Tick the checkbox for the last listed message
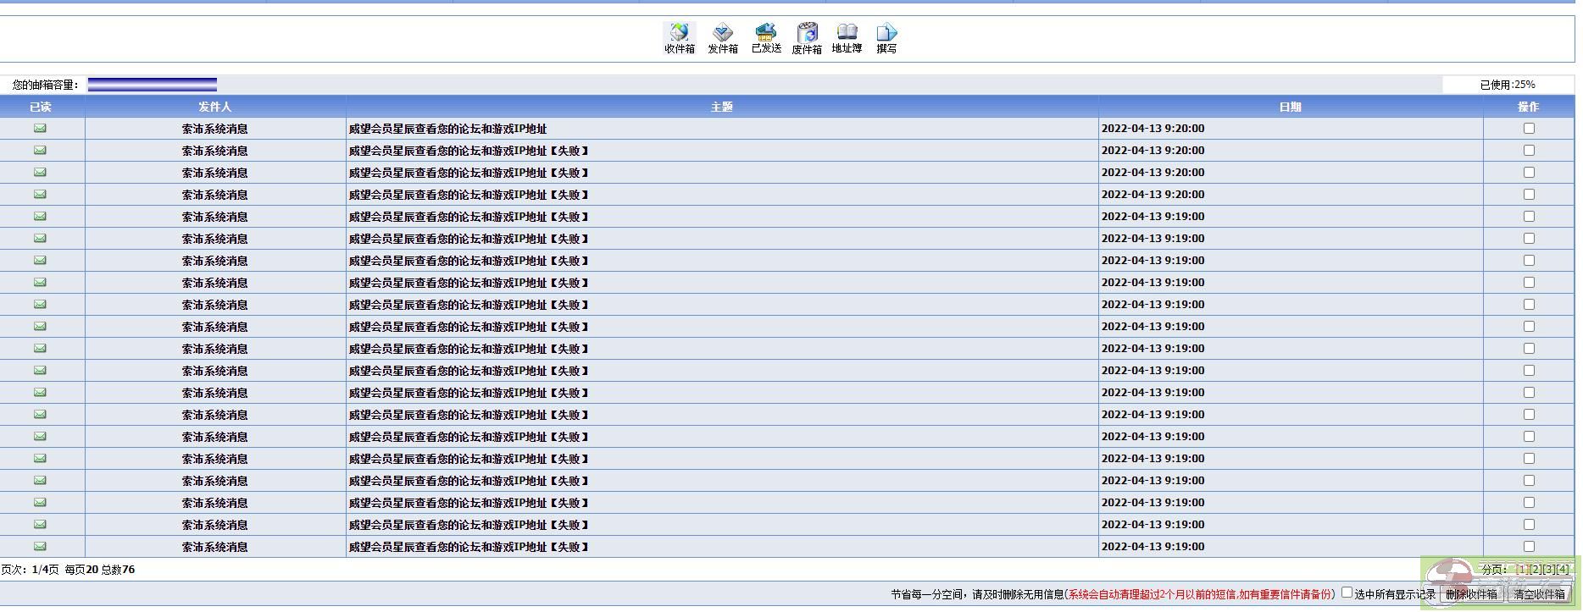 pos(1529,547)
